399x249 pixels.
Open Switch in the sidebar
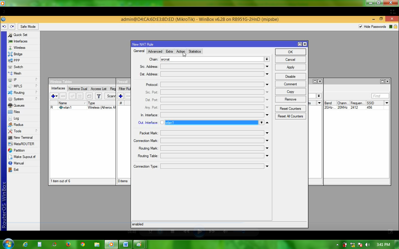coord(18,67)
